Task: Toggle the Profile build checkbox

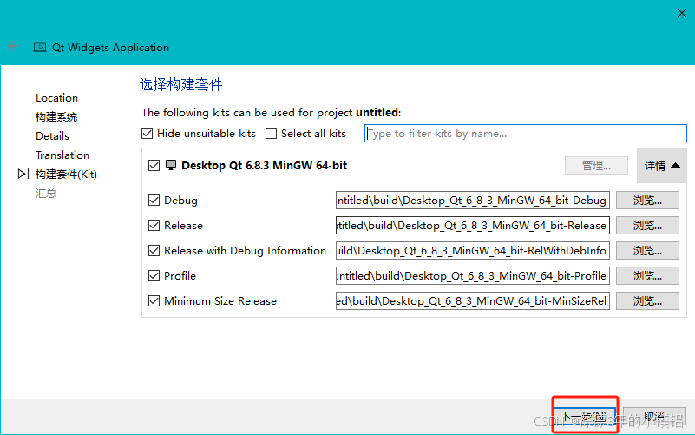Action: tap(154, 276)
